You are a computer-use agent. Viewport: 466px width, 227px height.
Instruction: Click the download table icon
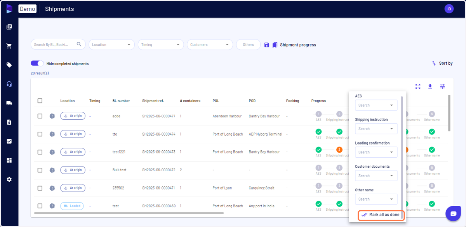point(430,86)
